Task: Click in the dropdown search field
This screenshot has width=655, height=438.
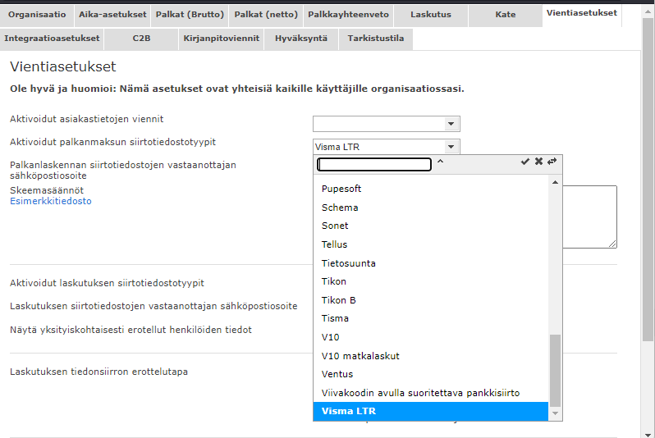Action: click(x=374, y=164)
